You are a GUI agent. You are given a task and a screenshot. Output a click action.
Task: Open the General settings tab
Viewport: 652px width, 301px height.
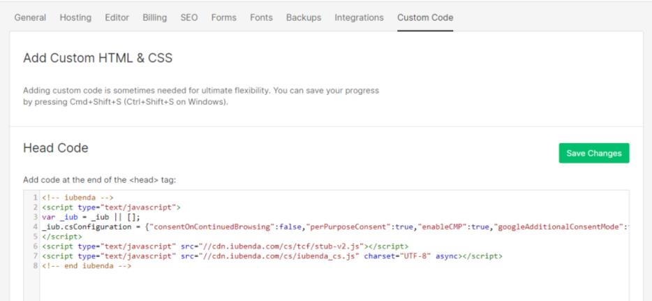click(30, 17)
